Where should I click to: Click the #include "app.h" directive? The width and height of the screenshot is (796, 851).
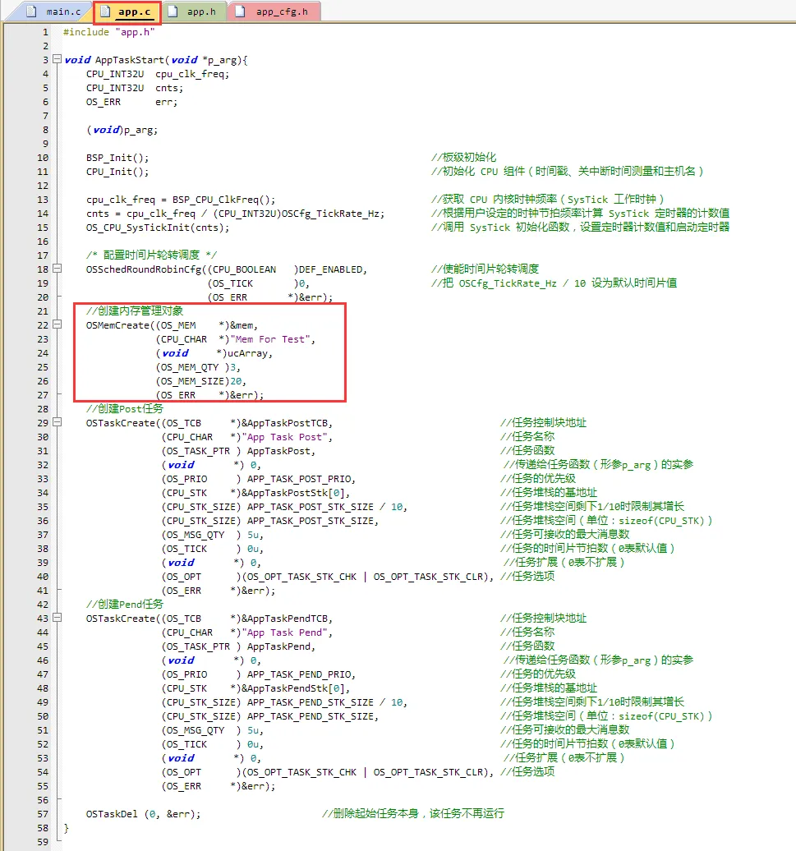coord(108,32)
